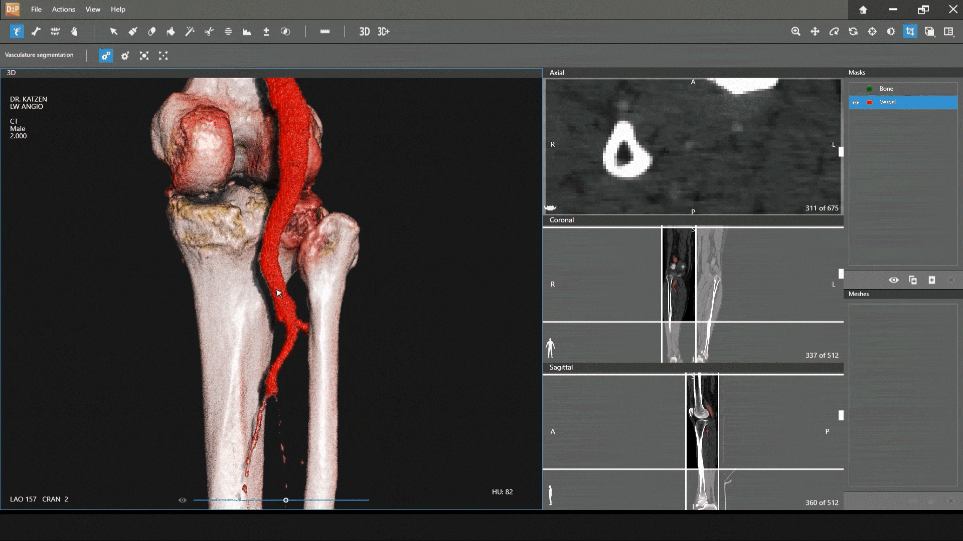This screenshot has height=541, width=963.
Task: Select the Heart segmentation module icon
Action: coord(74,32)
